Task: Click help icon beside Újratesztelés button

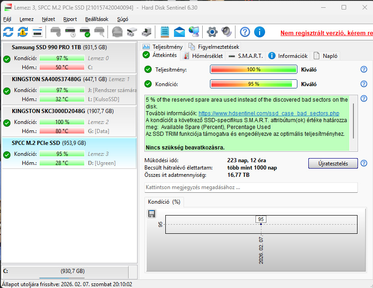Action: 364,163
